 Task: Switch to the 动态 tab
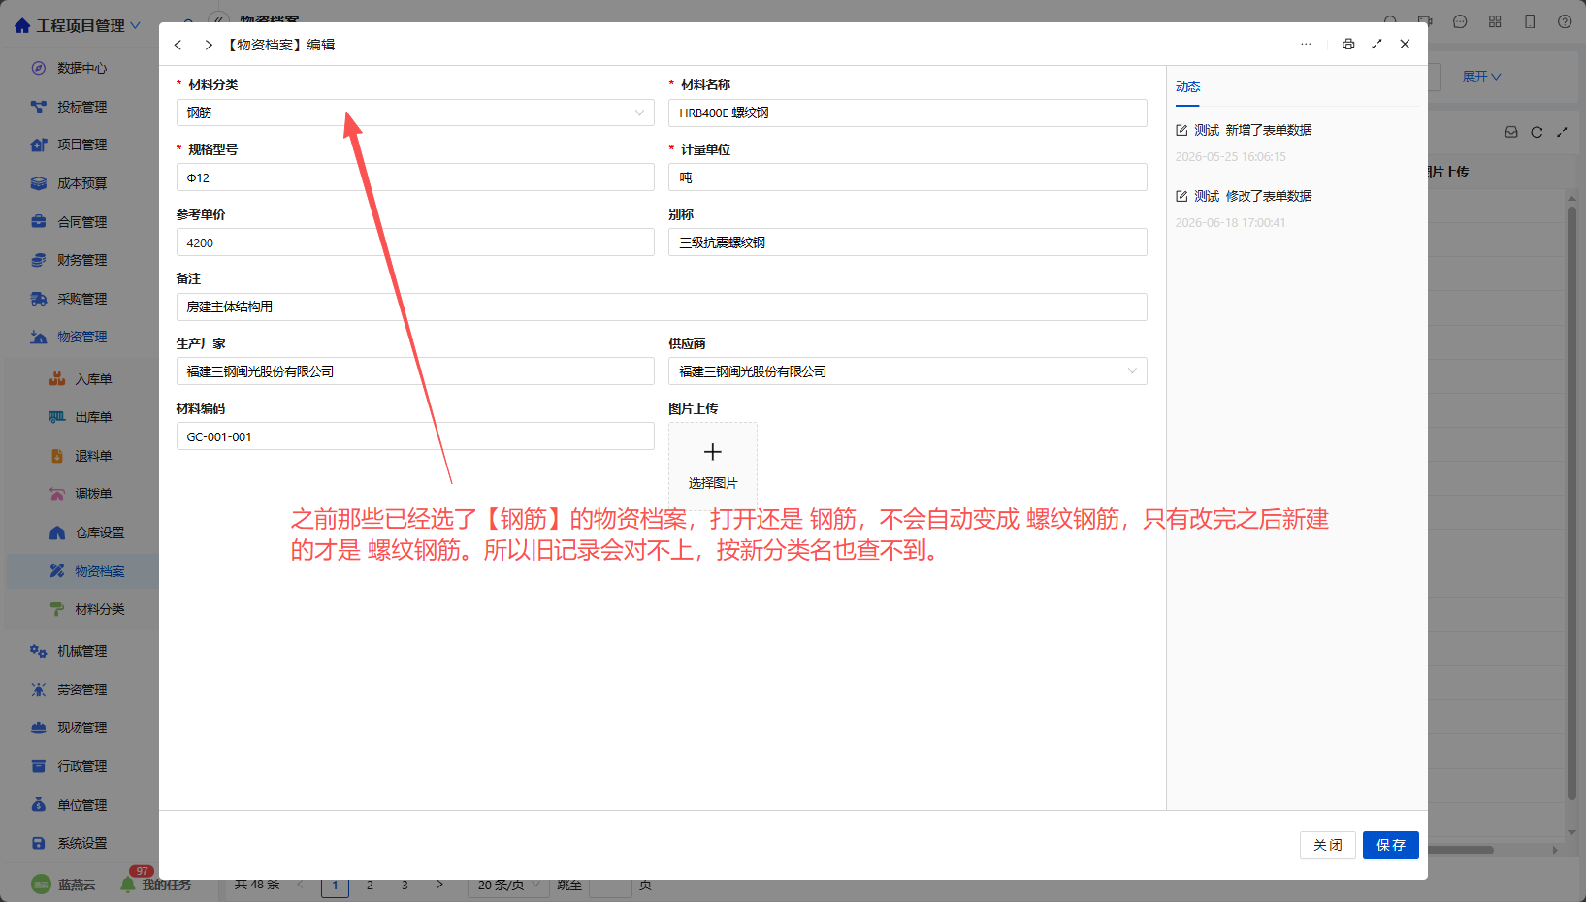click(1187, 87)
